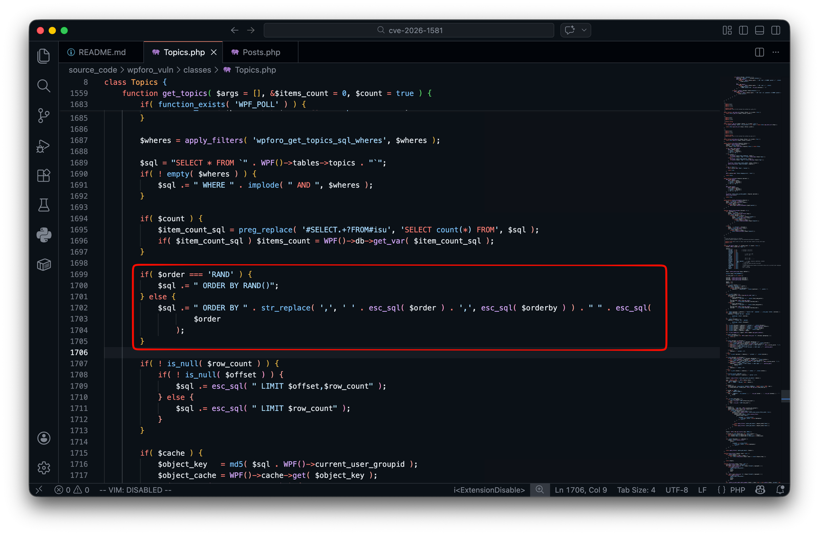The width and height of the screenshot is (819, 535).
Task: Change end of line sequence LF
Action: (x=702, y=490)
